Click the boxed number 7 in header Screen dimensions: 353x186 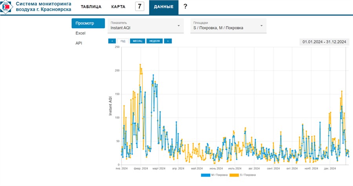pyautogui.click(x=139, y=7)
